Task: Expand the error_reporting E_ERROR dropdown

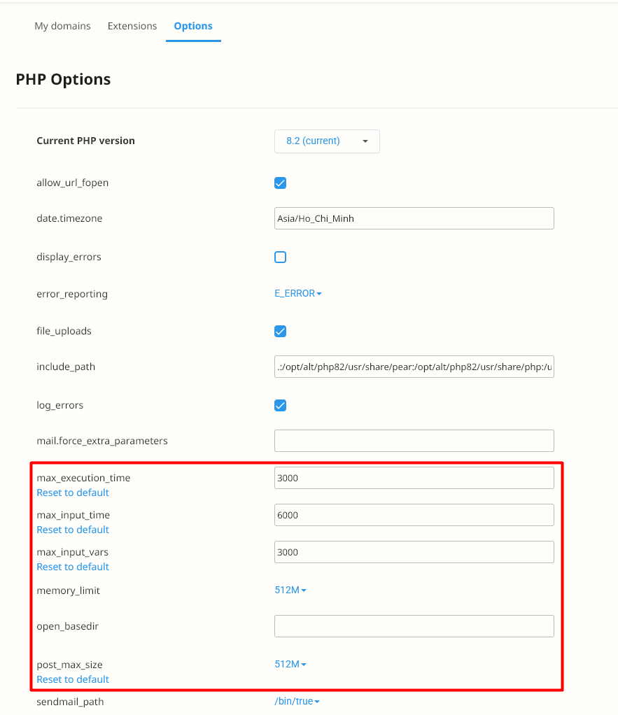Action: coord(298,294)
